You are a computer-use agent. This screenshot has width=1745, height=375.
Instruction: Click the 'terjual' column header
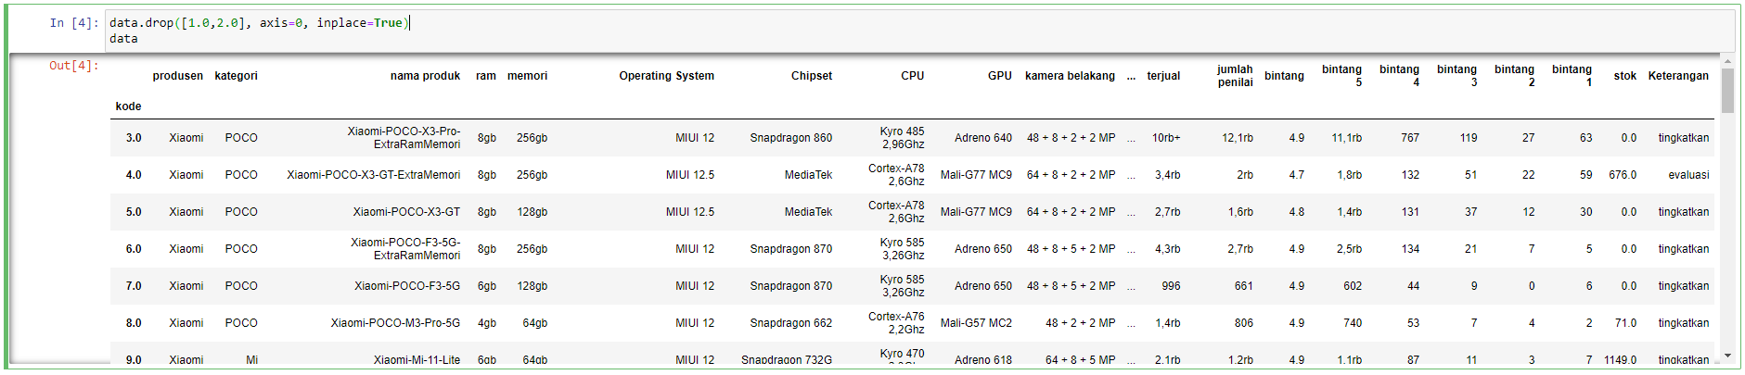pyautogui.click(x=1163, y=76)
